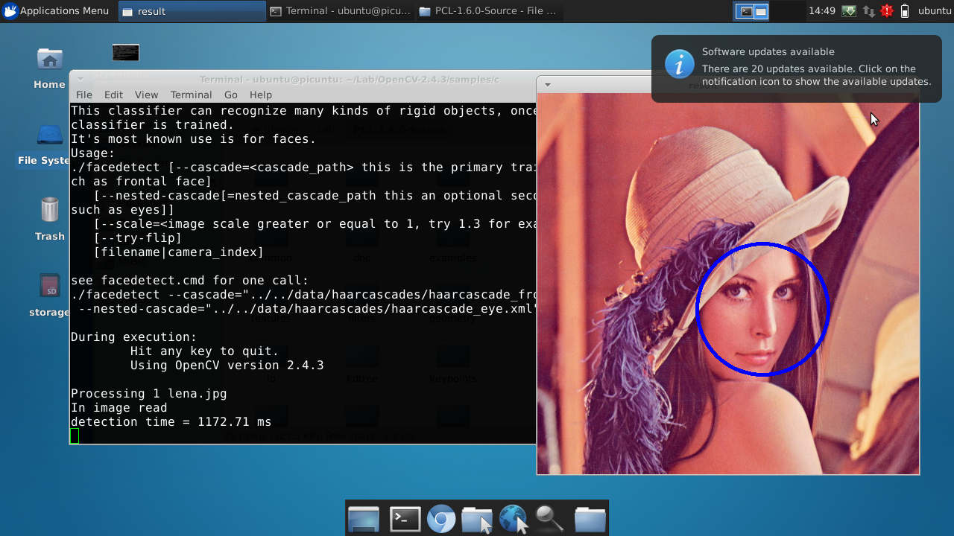Open the network connection arrows icon
This screenshot has height=536, width=954.
tap(868, 11)
